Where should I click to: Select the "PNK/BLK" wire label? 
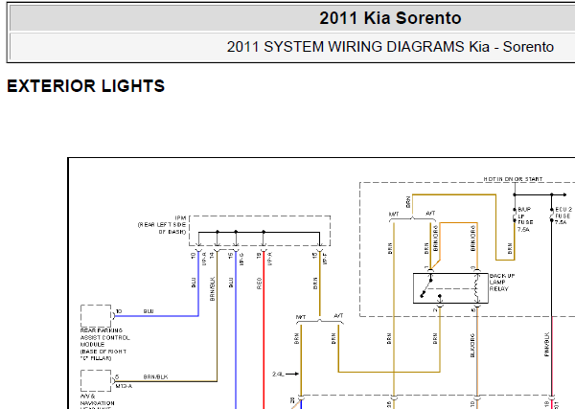click(546, 345)
